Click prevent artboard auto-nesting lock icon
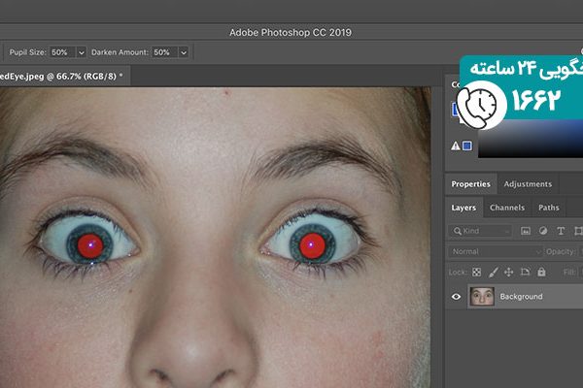 524,274
